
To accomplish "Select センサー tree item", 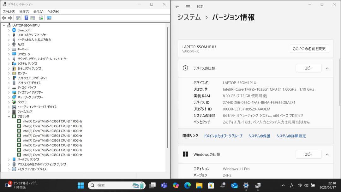I will pos(22,73).
